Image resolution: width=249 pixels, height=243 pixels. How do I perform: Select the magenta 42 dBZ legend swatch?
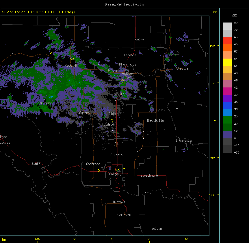coord(227,91)
